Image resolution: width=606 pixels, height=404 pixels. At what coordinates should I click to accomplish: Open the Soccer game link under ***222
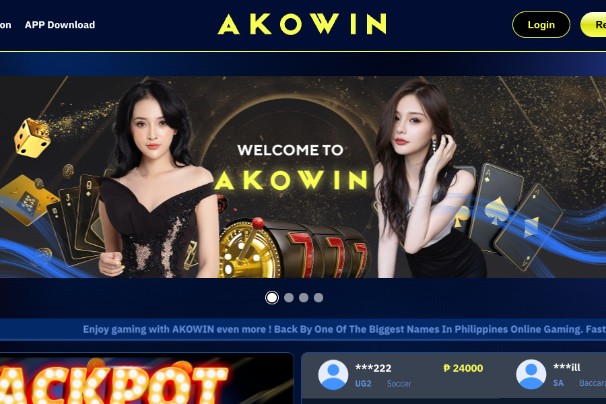pos(399,384)
